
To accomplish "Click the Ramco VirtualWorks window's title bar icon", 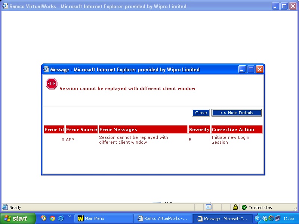I will click(5, 6).
